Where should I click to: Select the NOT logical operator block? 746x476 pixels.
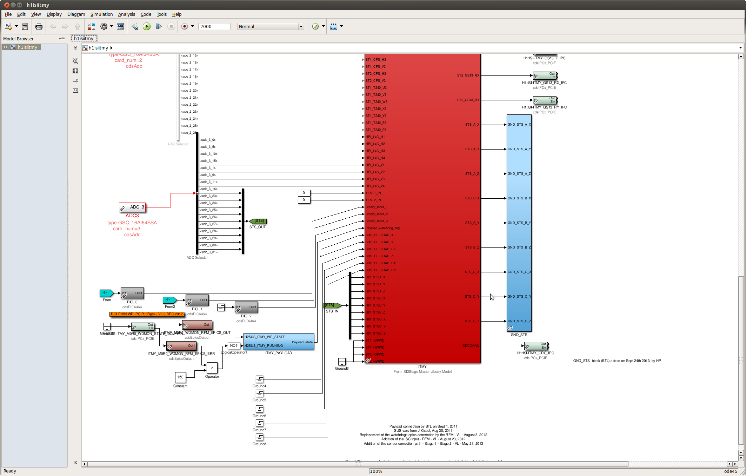(234, 346)
